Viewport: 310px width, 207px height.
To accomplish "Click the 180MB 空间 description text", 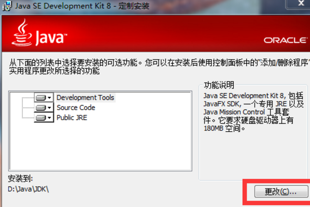I will click(224, 129).
